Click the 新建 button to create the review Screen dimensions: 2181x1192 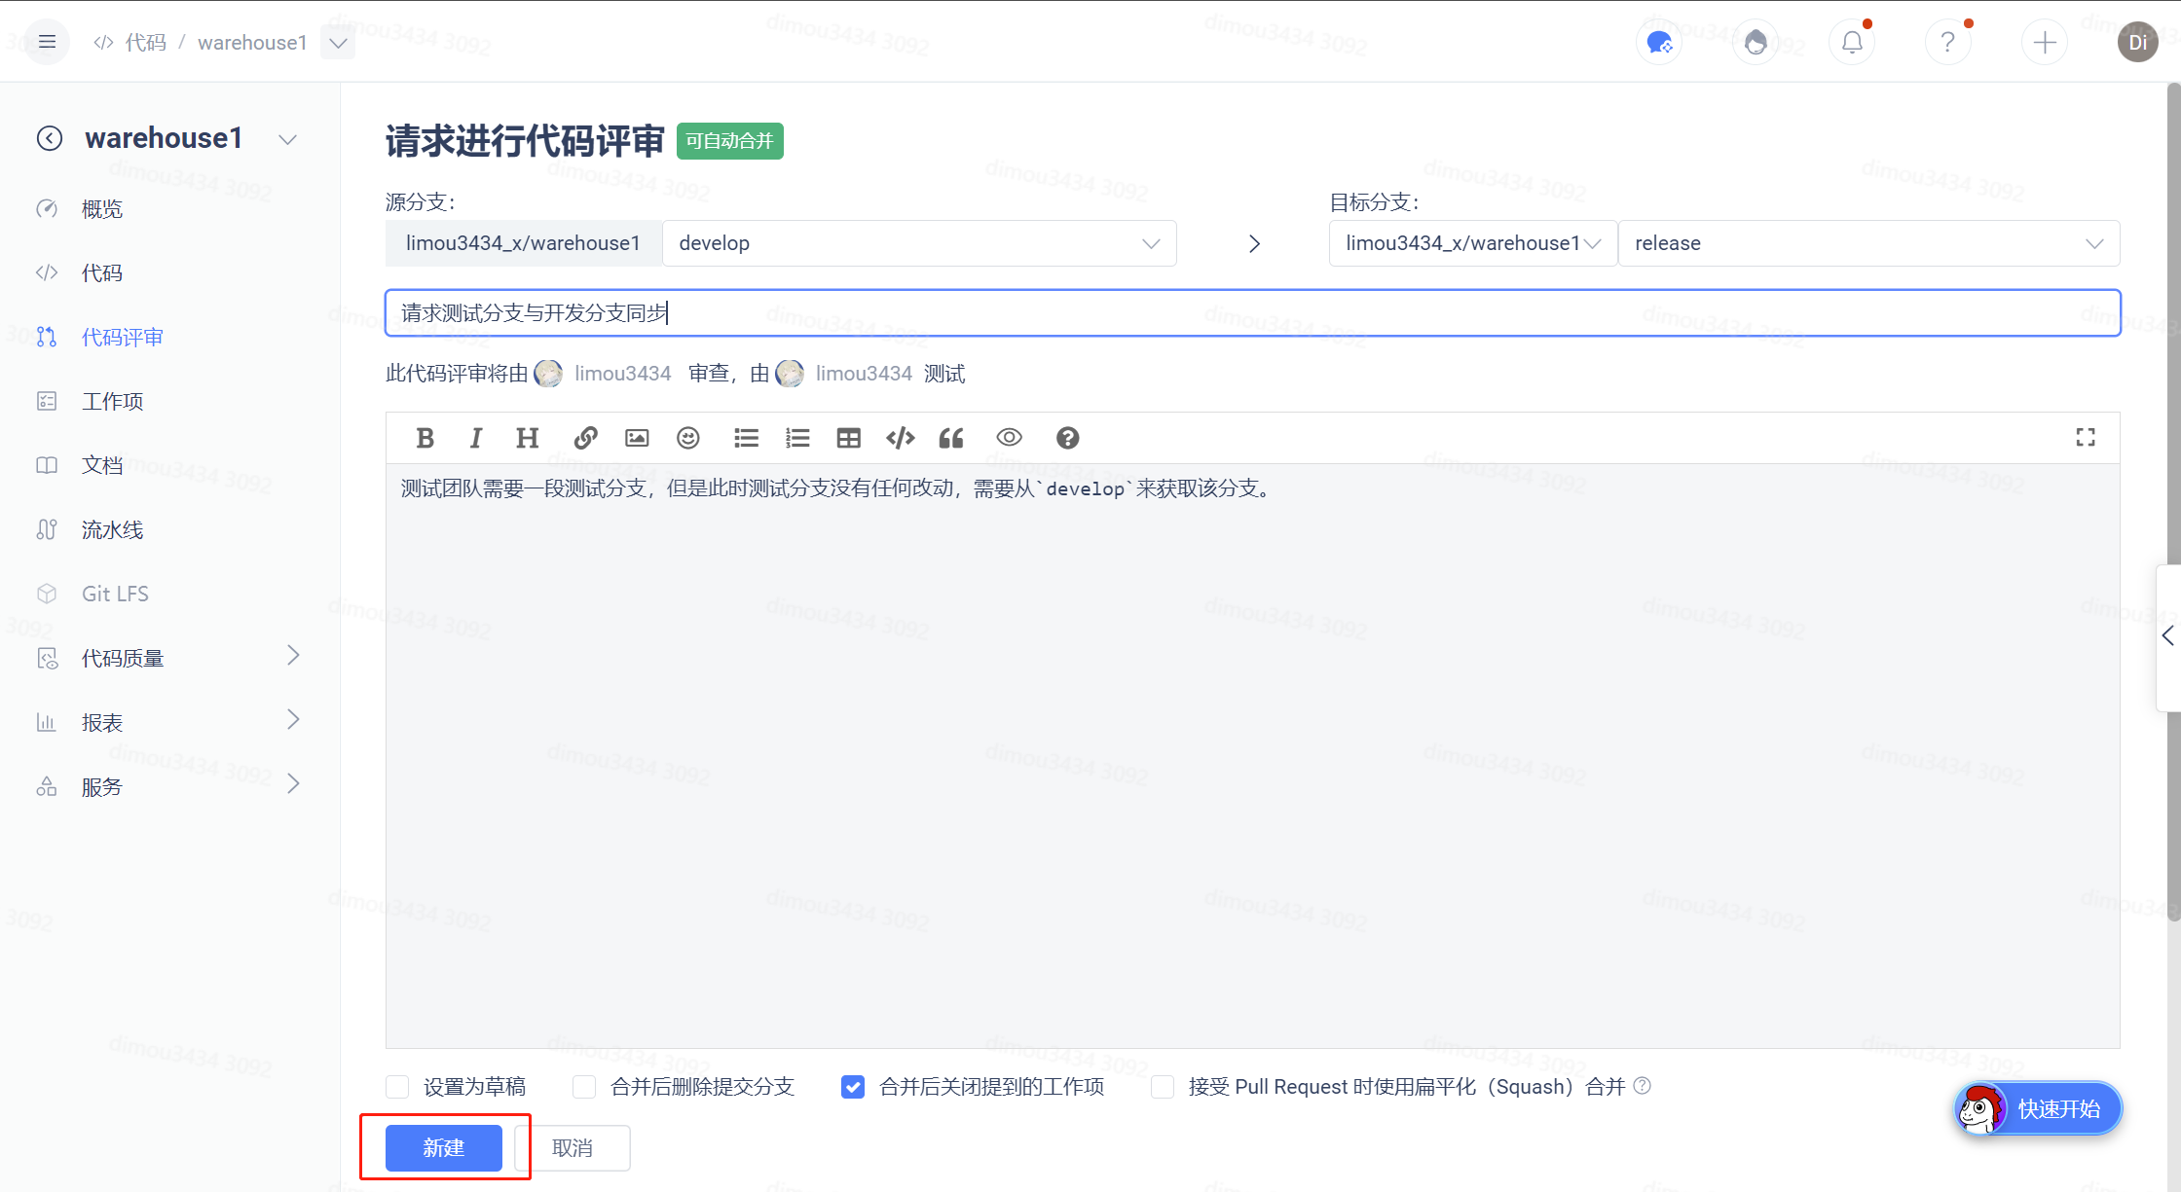pyautogui.click(x=443, y=1148)
